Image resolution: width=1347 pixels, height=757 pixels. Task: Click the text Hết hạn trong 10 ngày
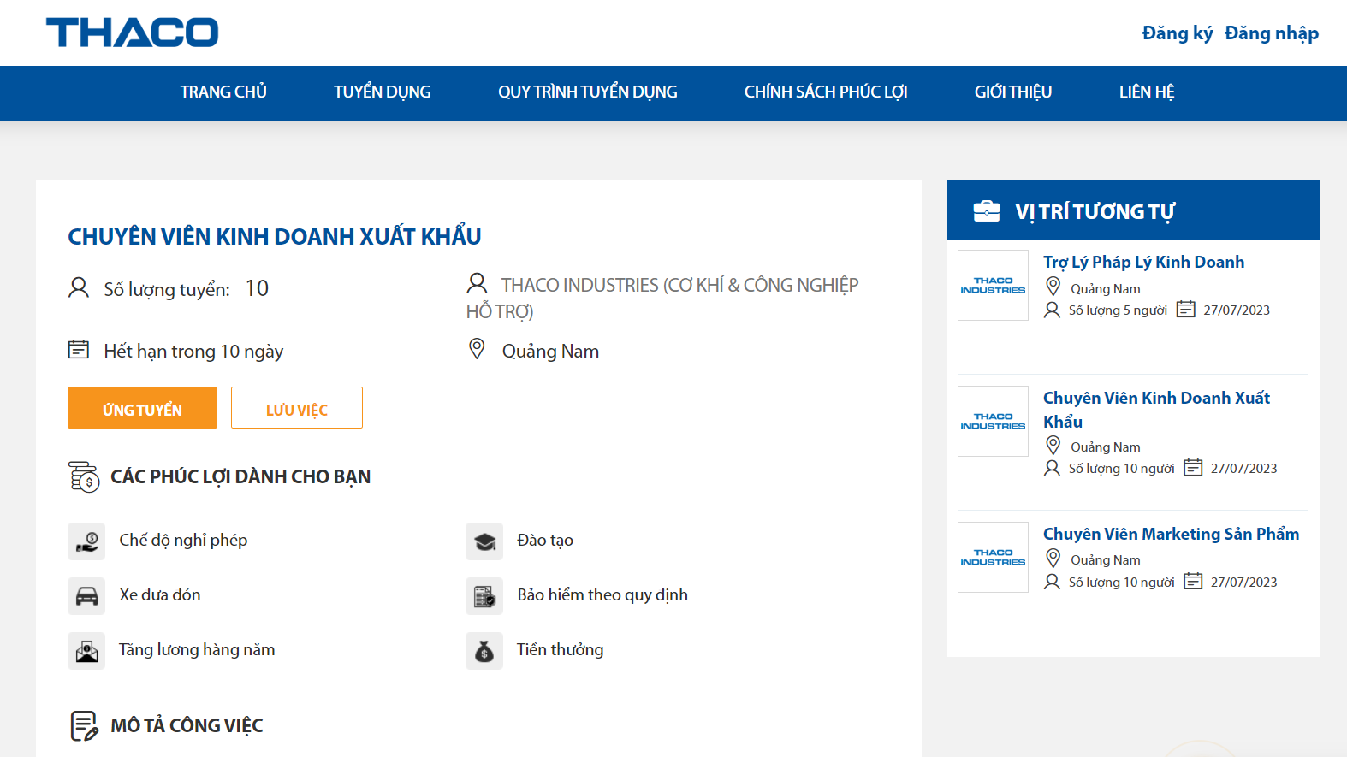[193, 351]
